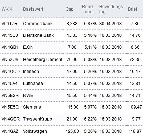Click the Bewertungstag column header

[x=112, y=9]
